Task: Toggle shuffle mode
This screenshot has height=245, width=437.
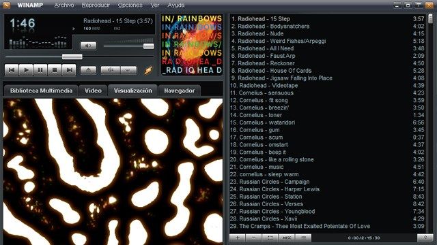Action: 111,69
